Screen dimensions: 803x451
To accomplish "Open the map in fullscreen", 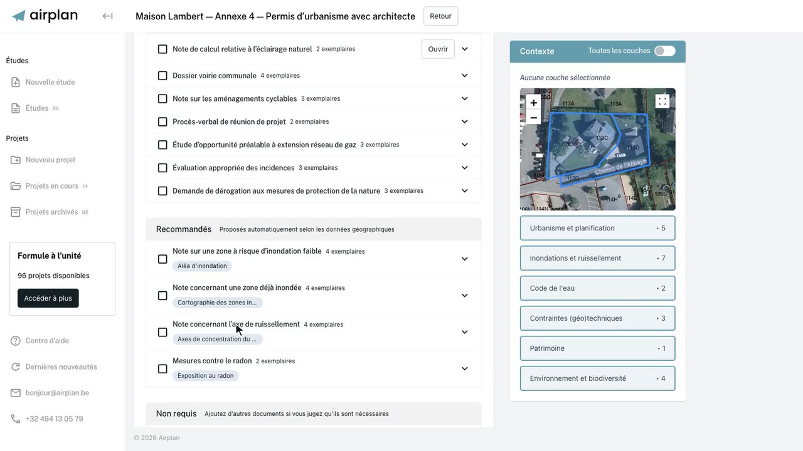I will pos(662,101).
